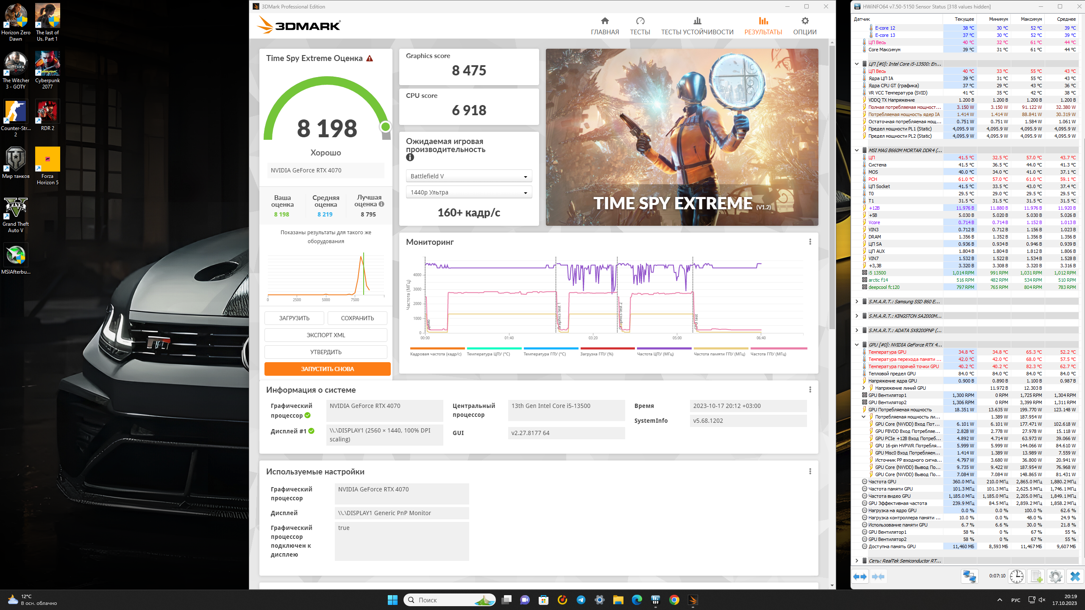Open resolution dropdown showing 1440p Ультра
1085x610 pixels.
[469, 192]
